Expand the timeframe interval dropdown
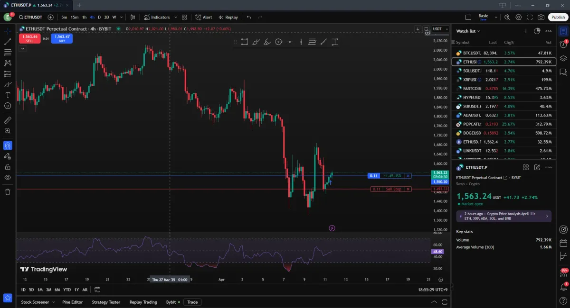 point(122,17)
